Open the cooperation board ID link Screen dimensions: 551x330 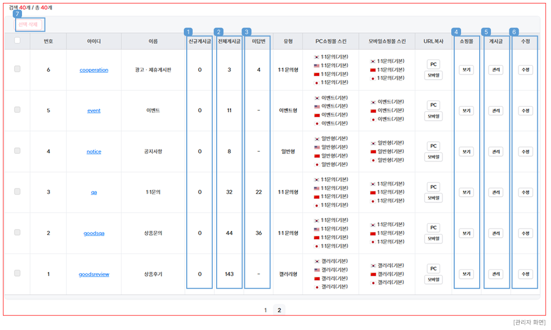[x=94, y=70]
